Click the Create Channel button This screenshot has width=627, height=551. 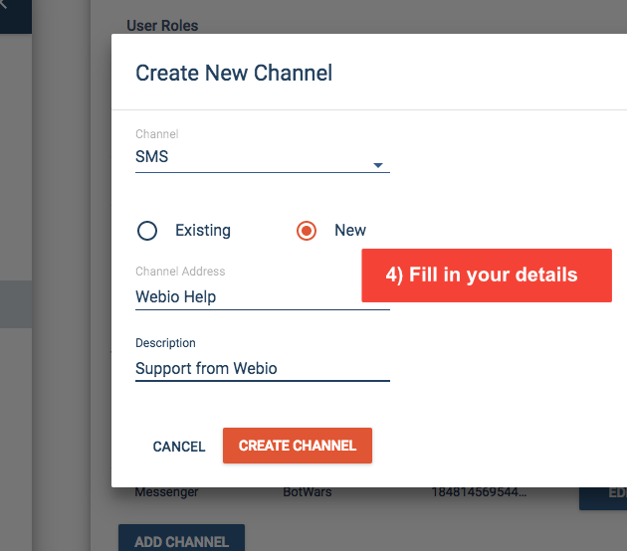coord(298,446)
